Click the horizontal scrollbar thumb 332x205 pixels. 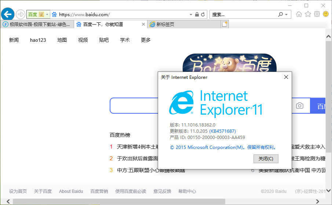point(119,201)
